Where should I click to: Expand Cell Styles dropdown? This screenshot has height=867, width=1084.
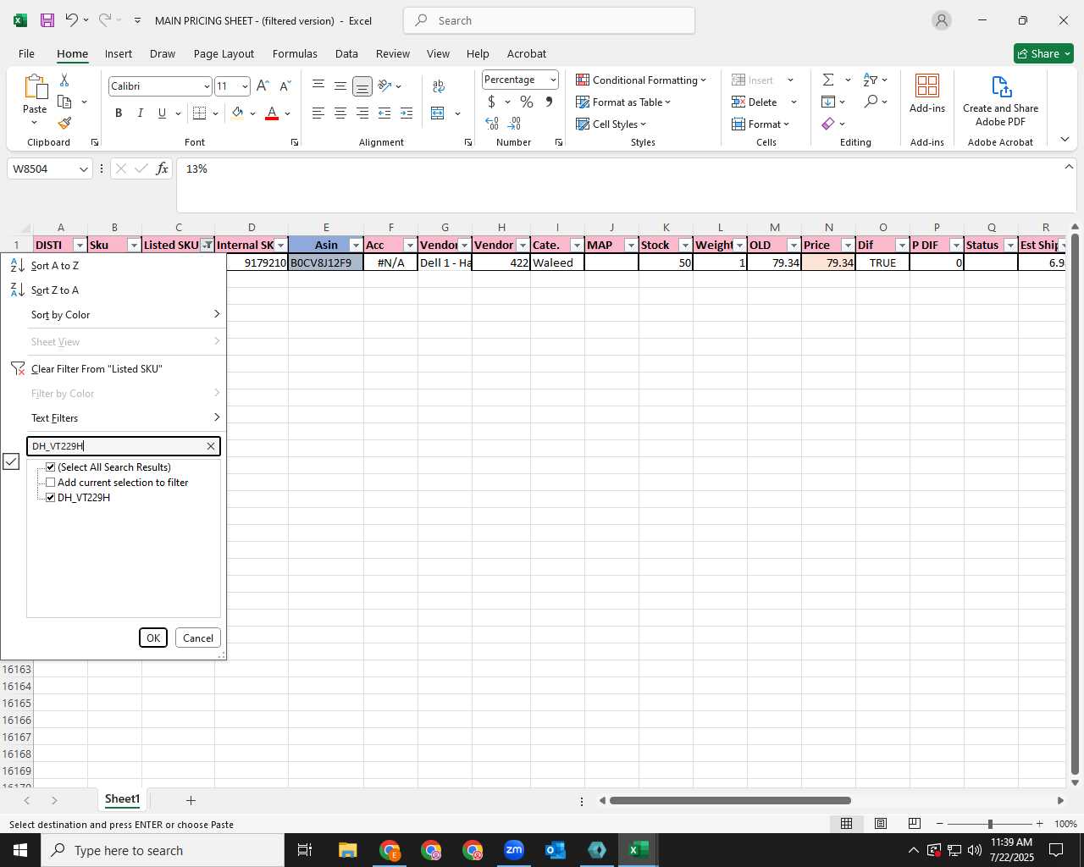643,124
